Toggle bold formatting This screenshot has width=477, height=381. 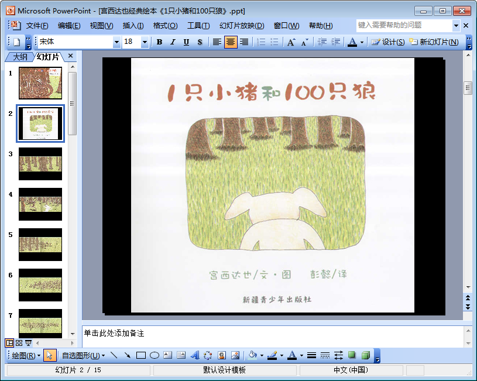coord(159,42)
